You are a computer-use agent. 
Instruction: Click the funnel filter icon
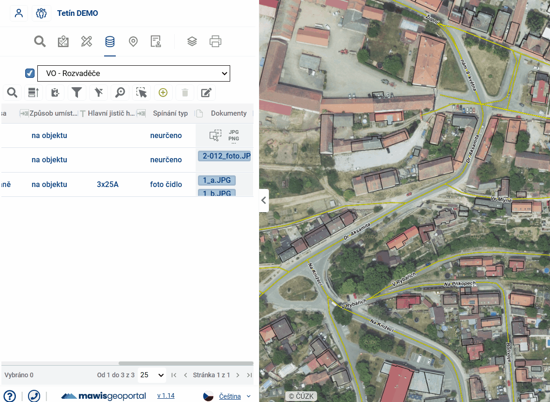click(77, 92)
